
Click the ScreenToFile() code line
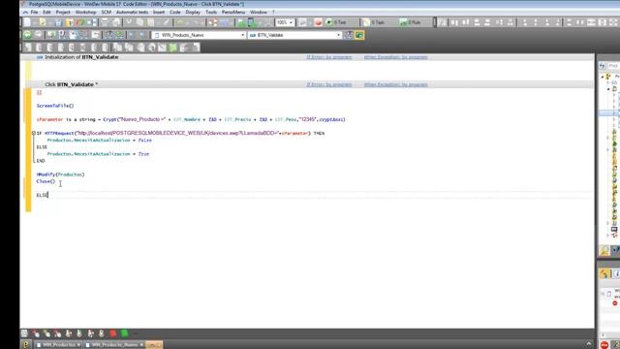point(55,106)
